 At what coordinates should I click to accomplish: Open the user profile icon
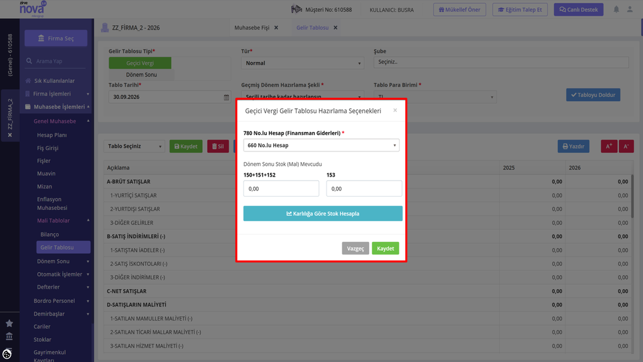pos(630,9)
